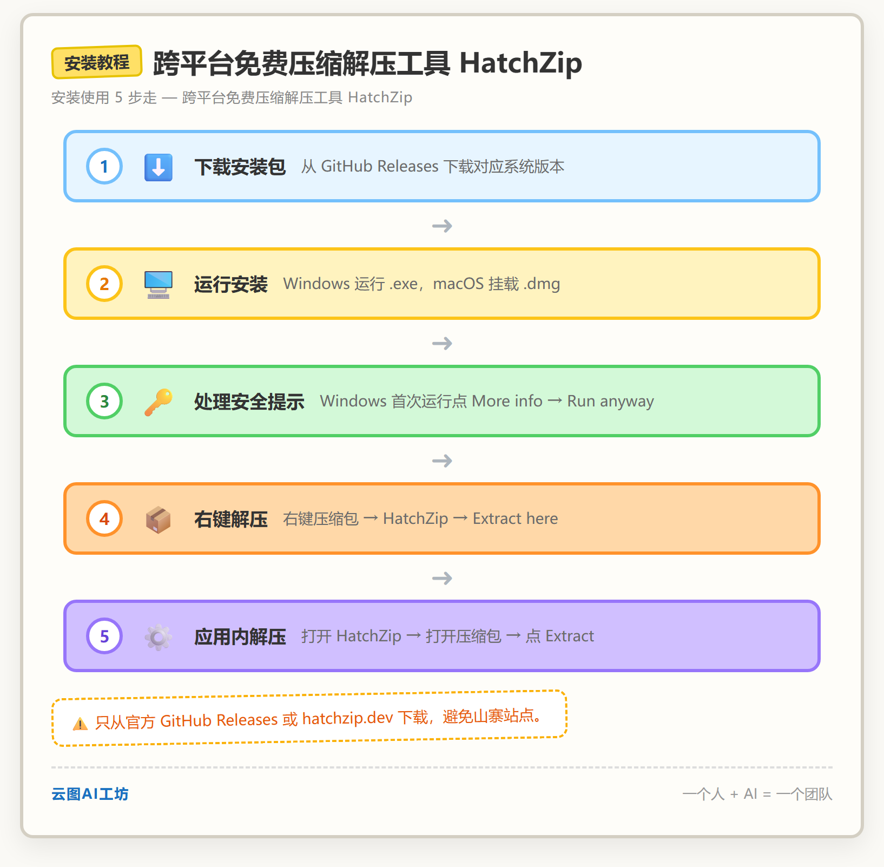Click the blue download arrow icon
884x867 pixels.
coord(159,167)
